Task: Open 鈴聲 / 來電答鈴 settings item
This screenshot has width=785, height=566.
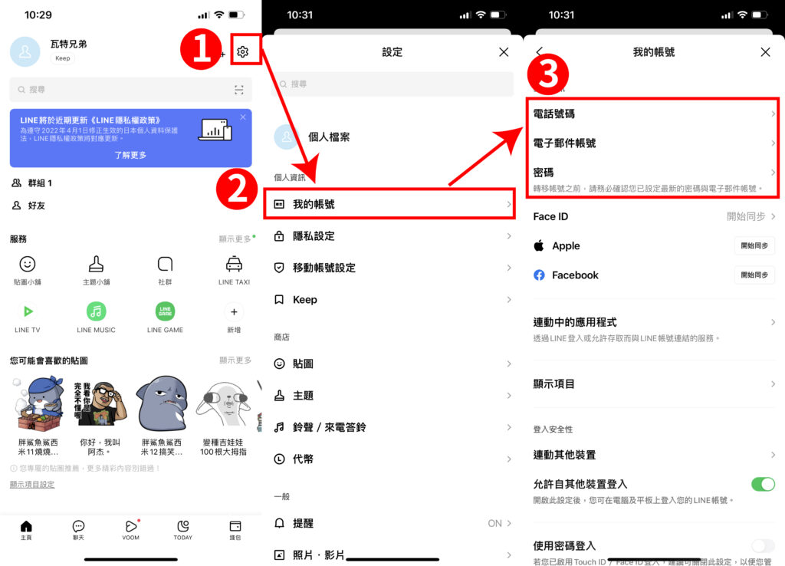Action: 393,427
